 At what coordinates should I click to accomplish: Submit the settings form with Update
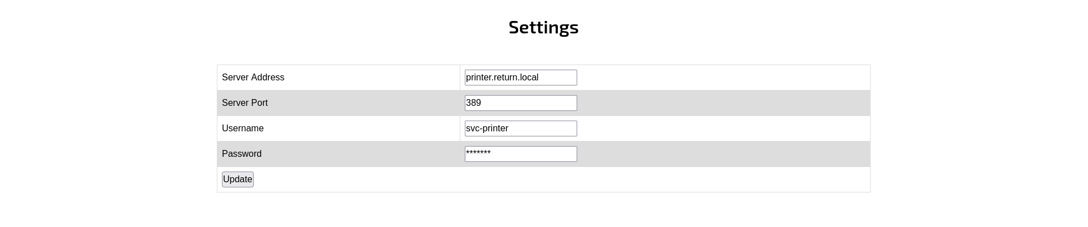click(237, 179)
